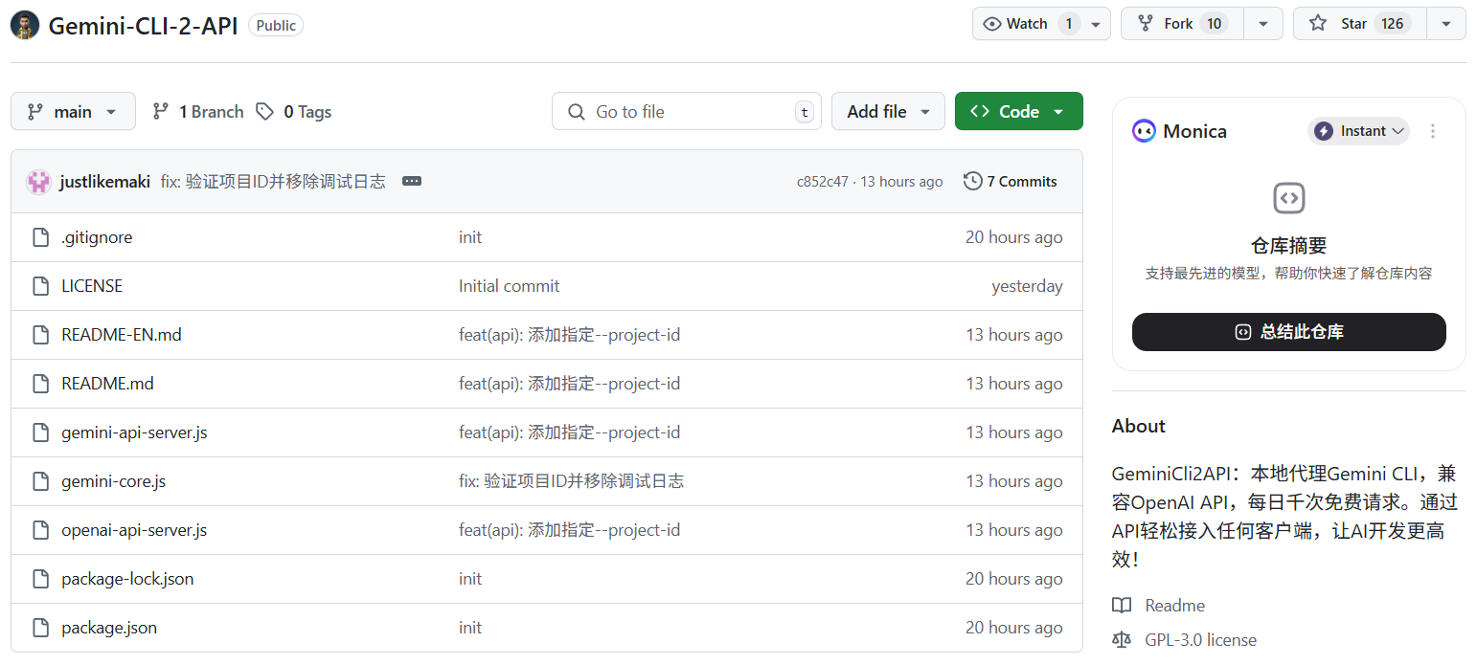View the 1 Branch list
This screenshot has width=1477, height=665.
[x=198, y=112]
